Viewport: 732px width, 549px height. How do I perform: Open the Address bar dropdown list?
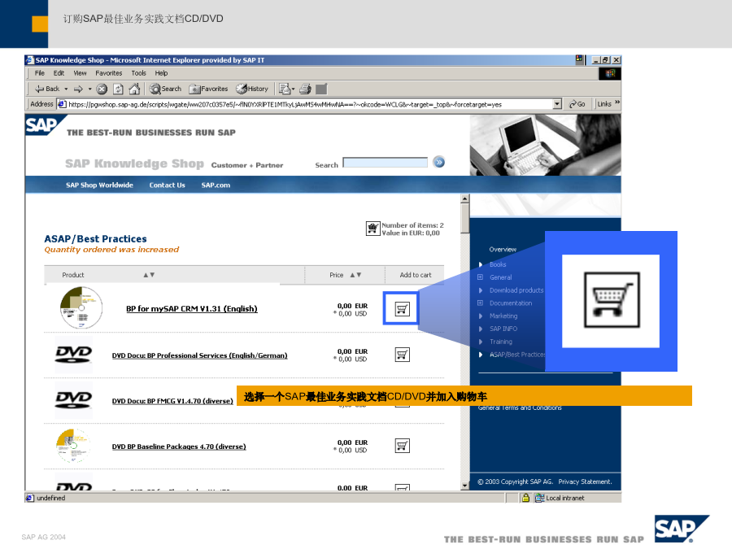pyautogui.click(x=557, y=104)
